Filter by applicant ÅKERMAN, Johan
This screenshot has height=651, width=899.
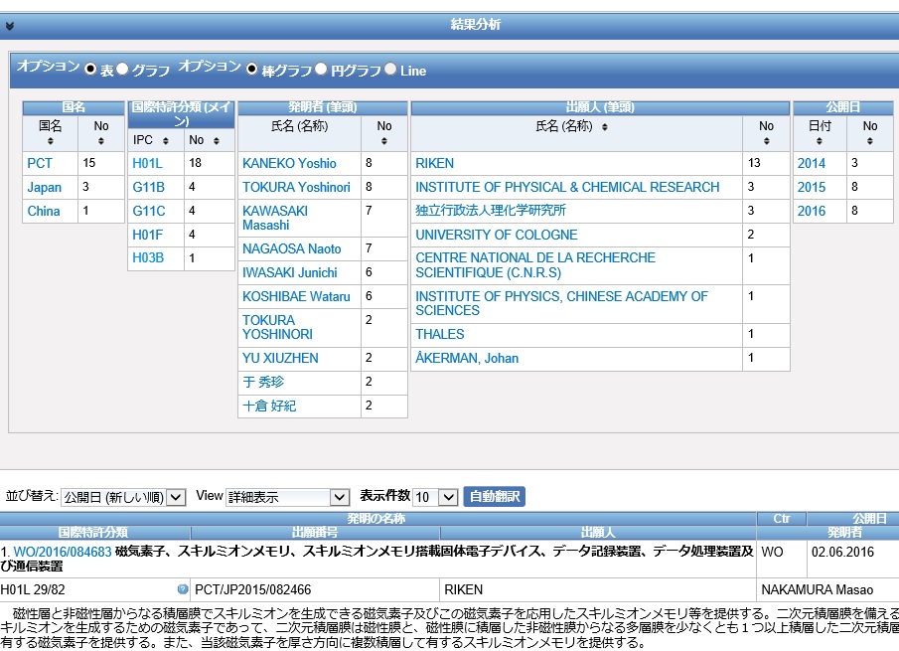click(x=467, y=358)
